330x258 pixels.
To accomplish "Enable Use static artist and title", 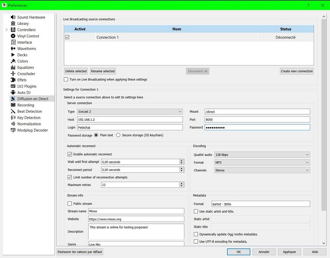I will pos(196,211).
